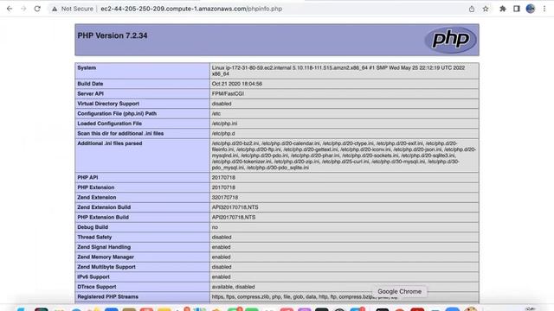
Task: Select the Debug Build no value
Action: [x=215, y=227]
